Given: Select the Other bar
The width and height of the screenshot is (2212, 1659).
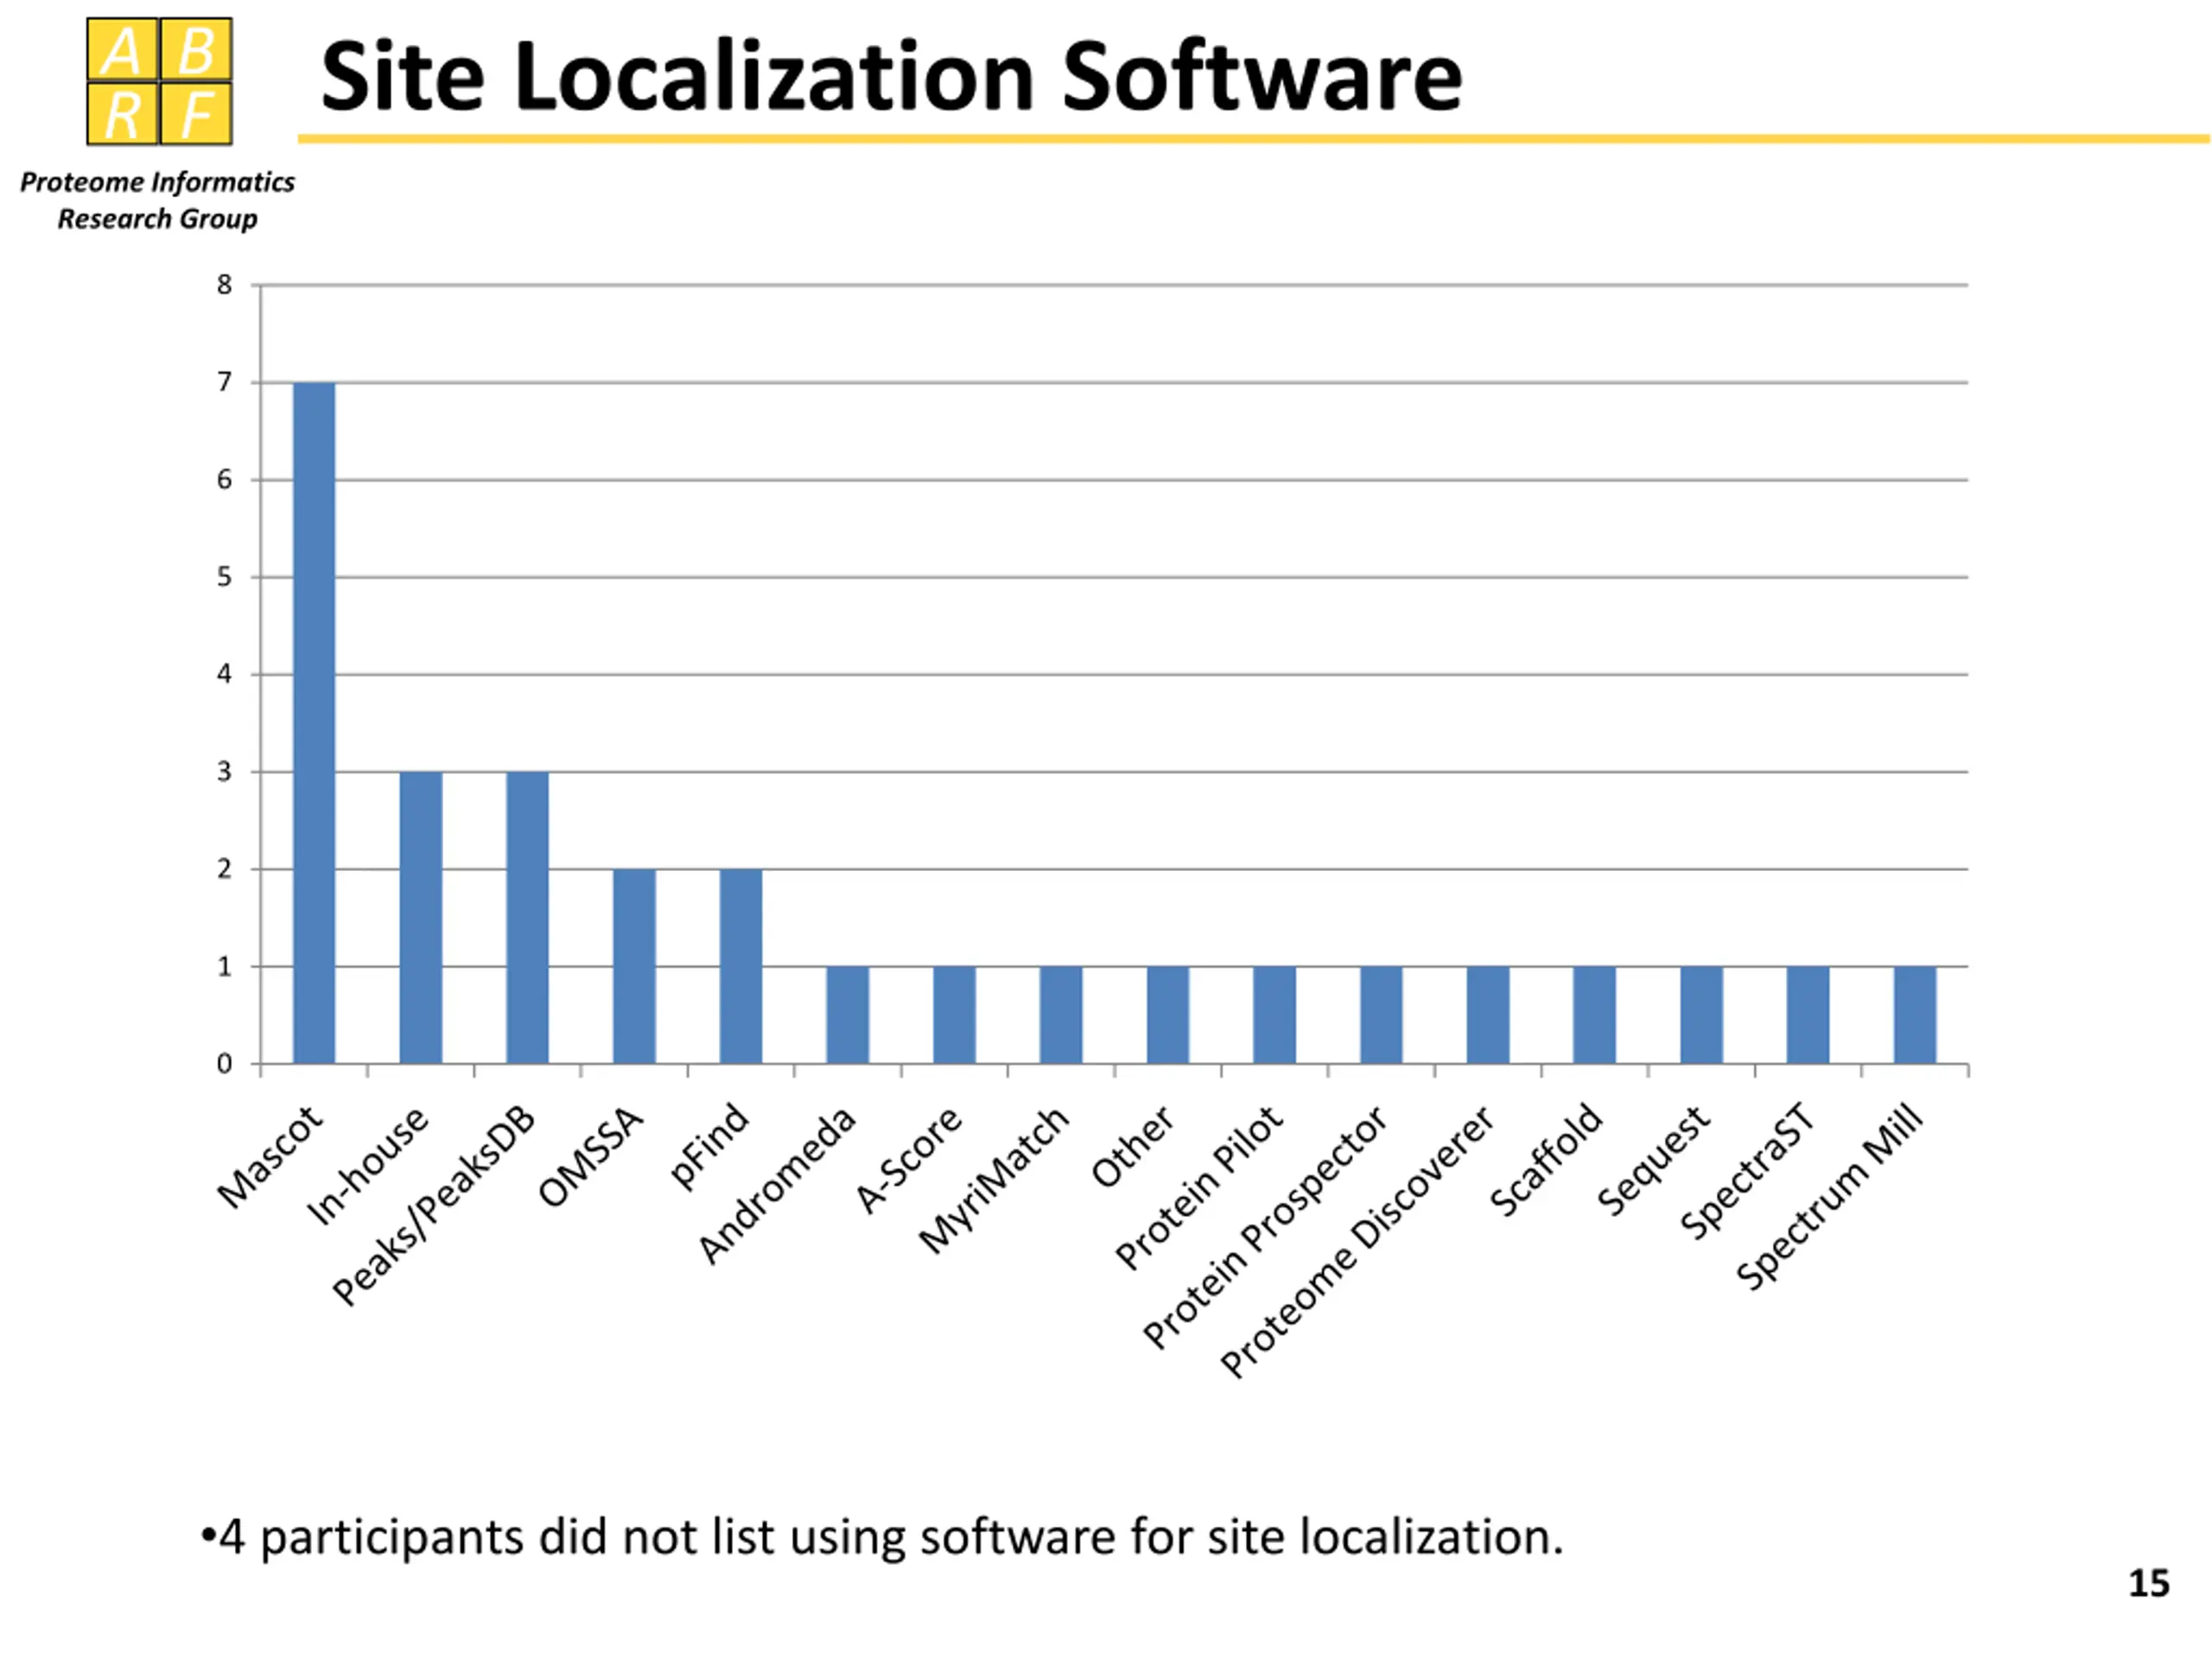Looking at the screenshot, I should tap(1168, 1015).
